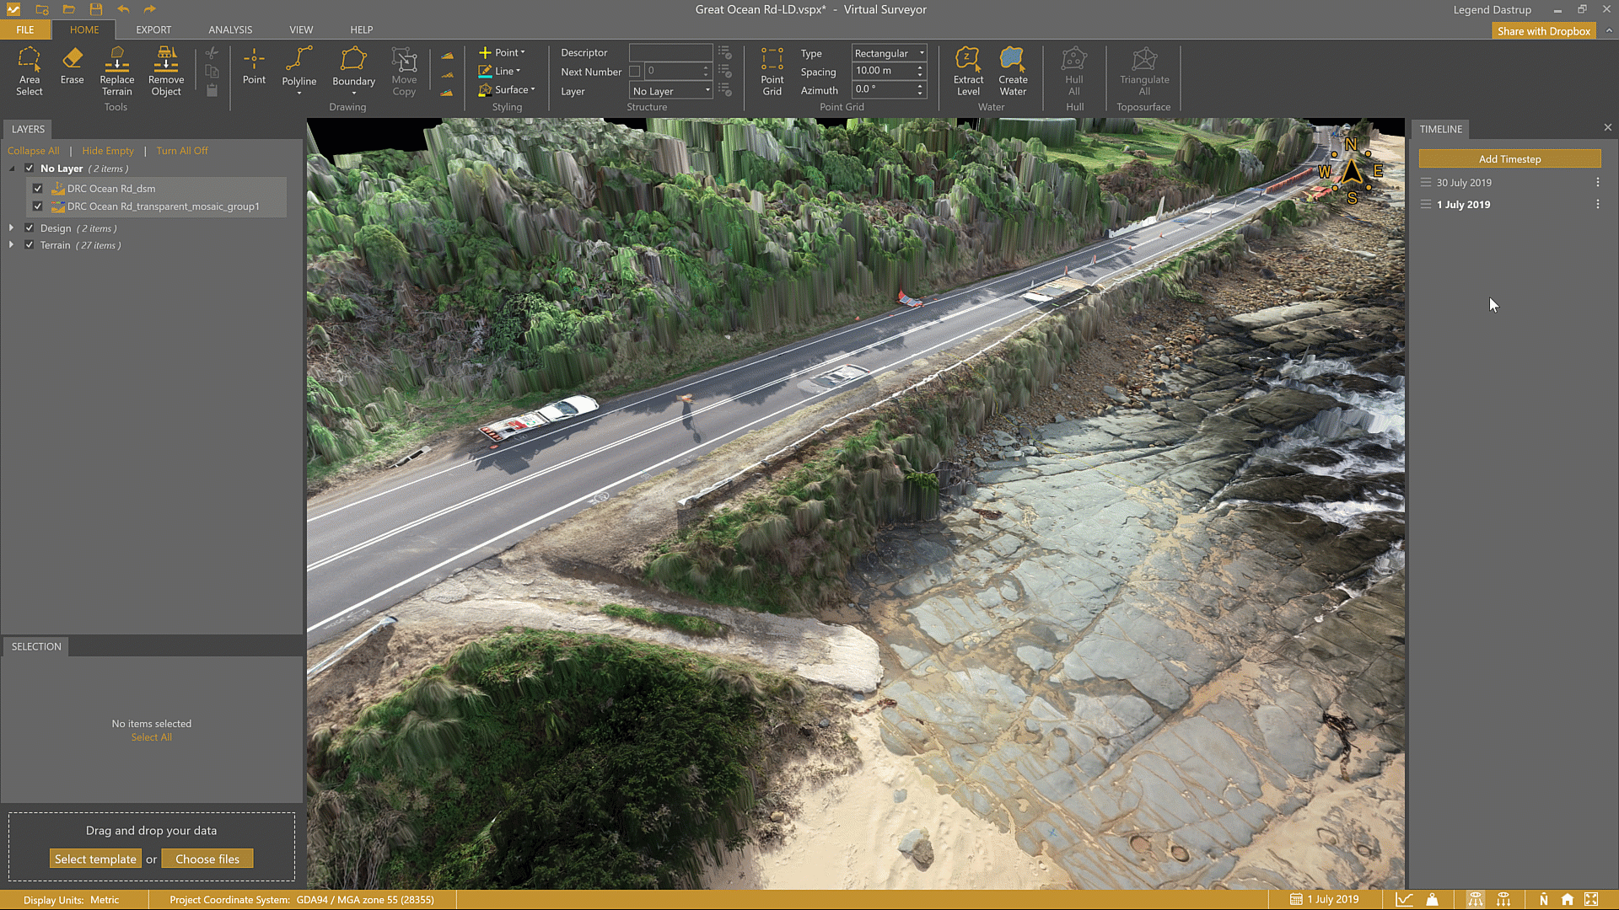Click the Replace Terrain tool

[x=116, y=71]
